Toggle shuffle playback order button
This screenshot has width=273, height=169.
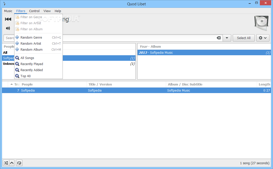(x=6, y=163)
